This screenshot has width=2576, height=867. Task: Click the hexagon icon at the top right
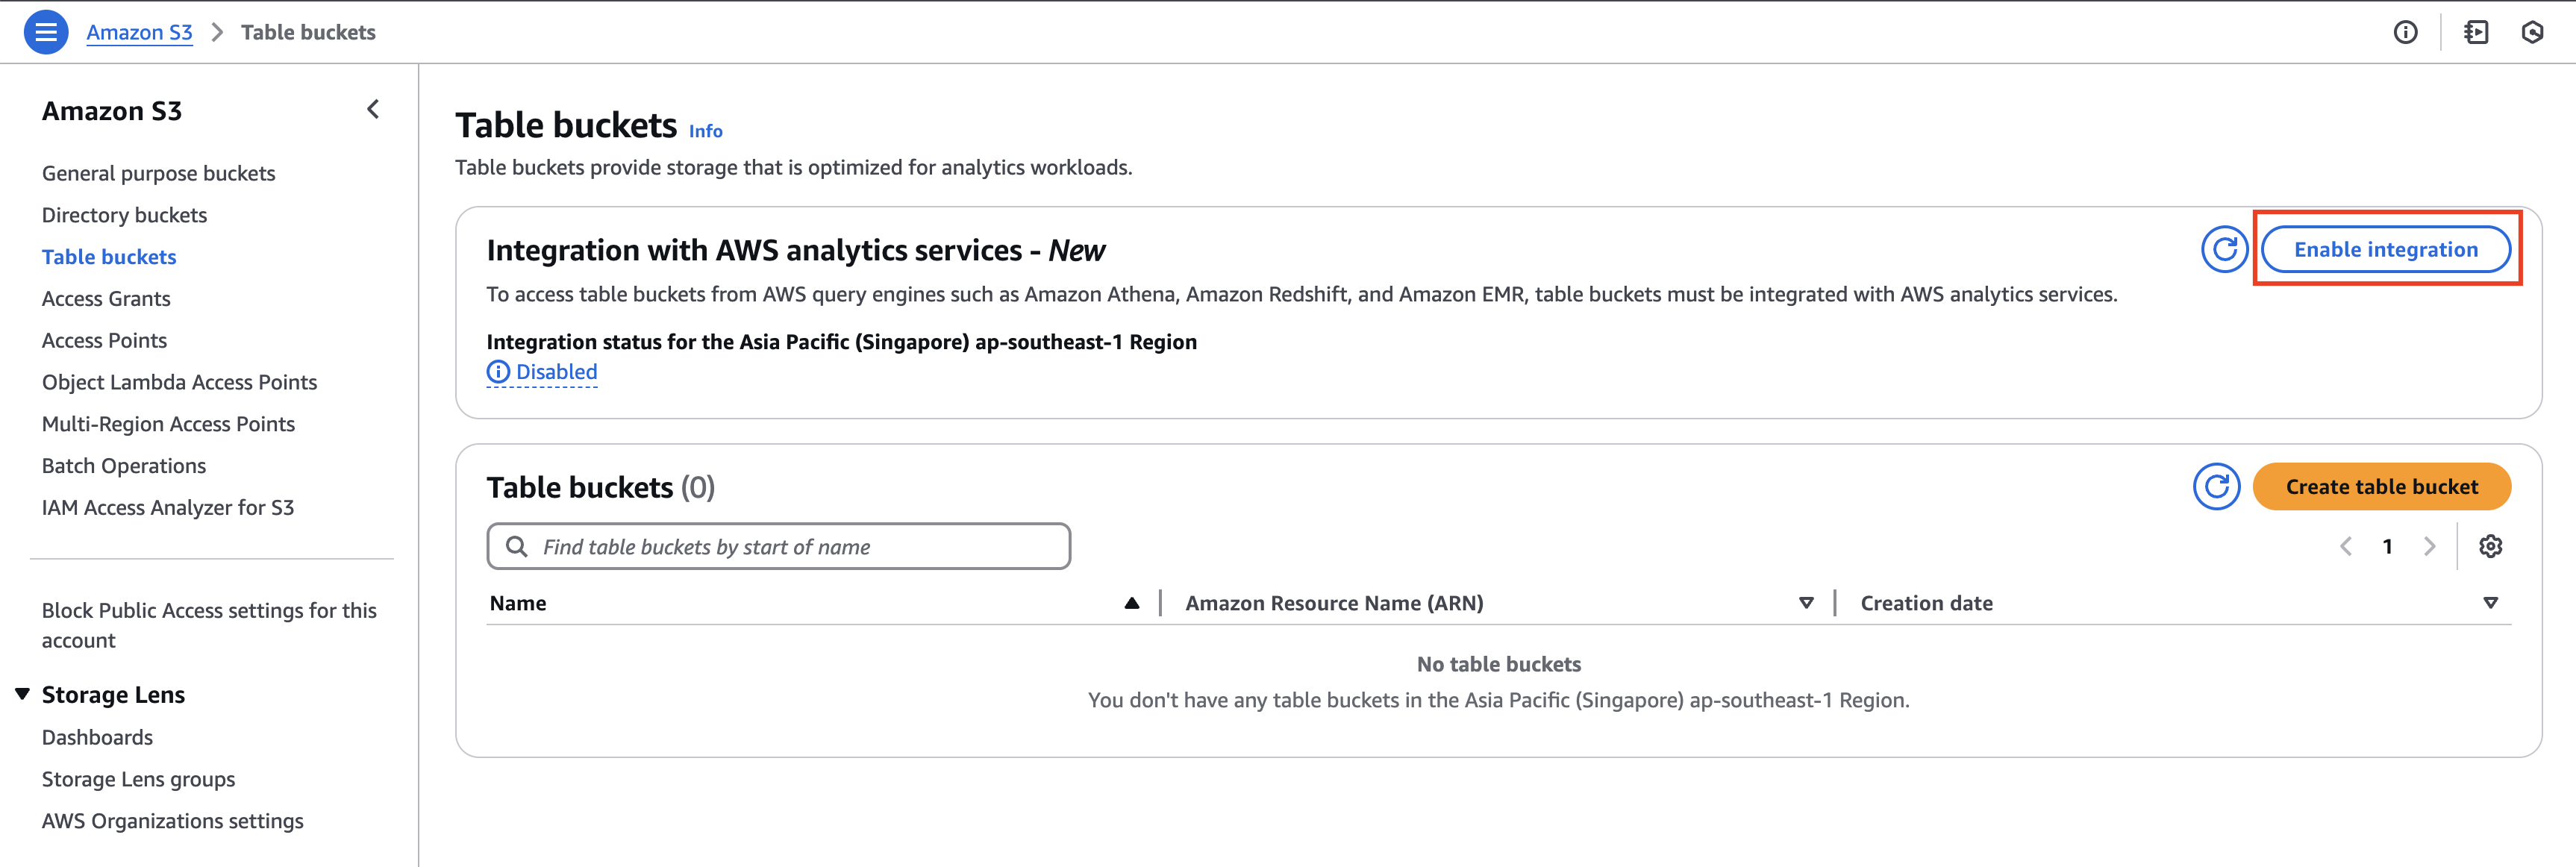pos(2532,32)
